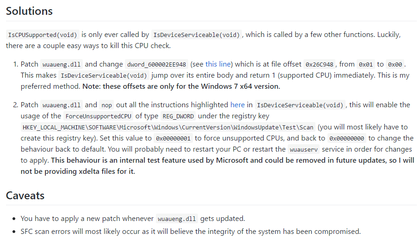Select the 0x00000001 value code
420x245 pixels.
(x=173, y=138)
